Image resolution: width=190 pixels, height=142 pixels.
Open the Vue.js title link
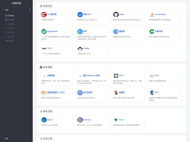(x=121, y=120)
